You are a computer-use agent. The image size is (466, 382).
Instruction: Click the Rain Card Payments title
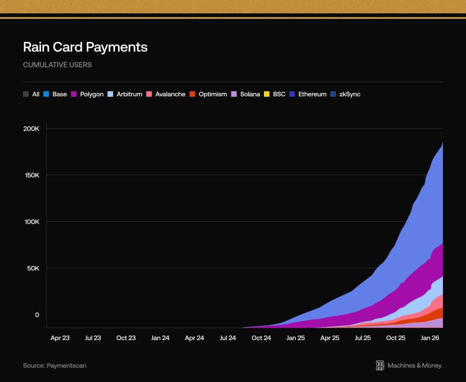tap(85, 47)
